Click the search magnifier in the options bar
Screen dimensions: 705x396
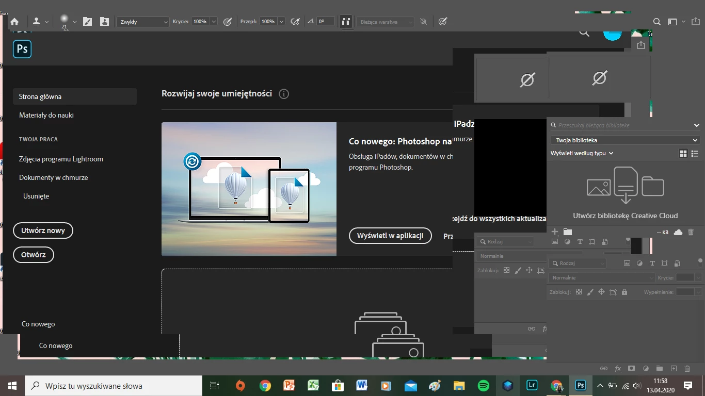click(657, 22)
